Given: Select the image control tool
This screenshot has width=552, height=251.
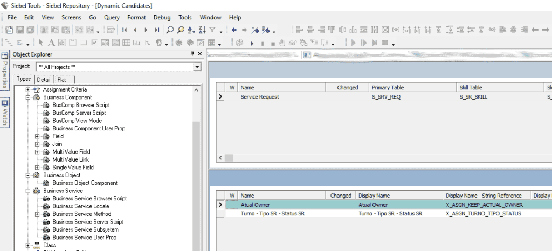Looking at the screenshot, I should [115, 43].
